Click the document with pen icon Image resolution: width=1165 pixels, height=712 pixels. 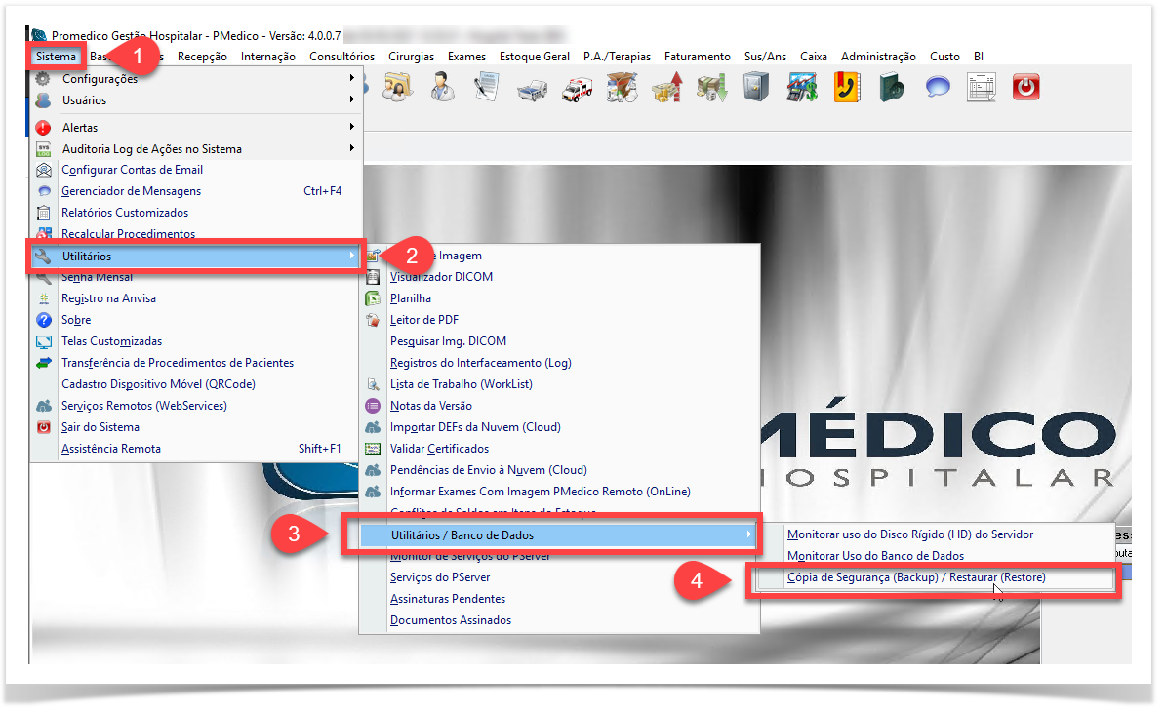pos(486,88)
